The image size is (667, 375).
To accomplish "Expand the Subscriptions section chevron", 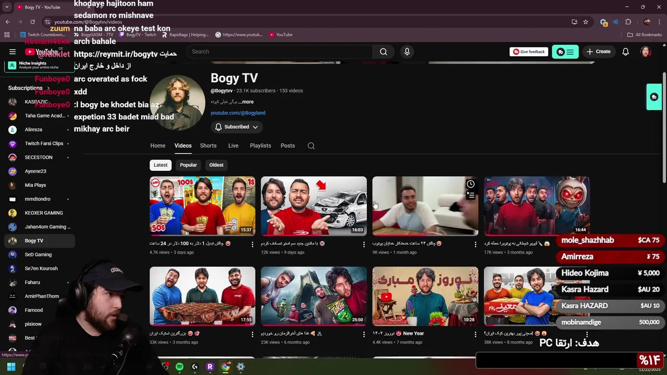I will (x=48, y=88).
